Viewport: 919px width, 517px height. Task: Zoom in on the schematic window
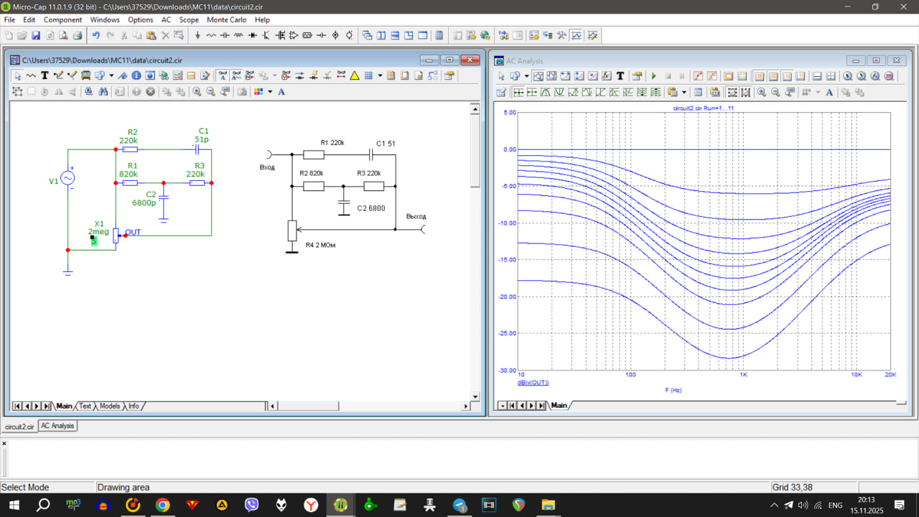pyautogui.click(x=197, y=92)
